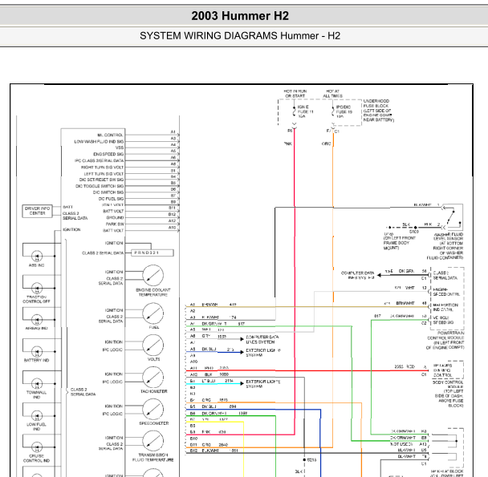
Task: Click the 'COMPUTER DATA LINES SYSTEM' label at the GRY wire
Action: point(262,340)
